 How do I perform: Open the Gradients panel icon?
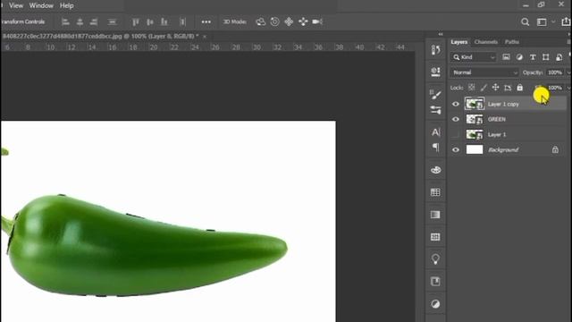point(435,215)
